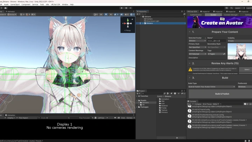Click the search by type icon in Project

click(x=168, y=94)
